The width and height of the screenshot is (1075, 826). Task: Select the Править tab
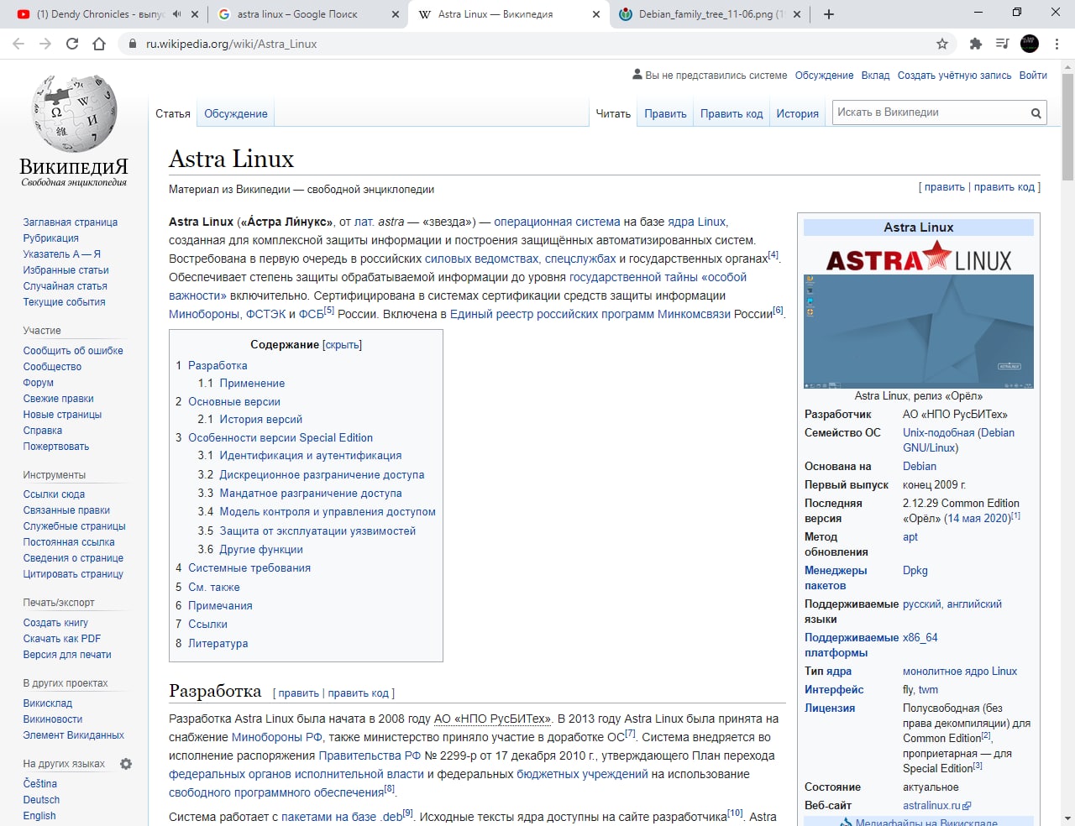[x=665, y=114]
